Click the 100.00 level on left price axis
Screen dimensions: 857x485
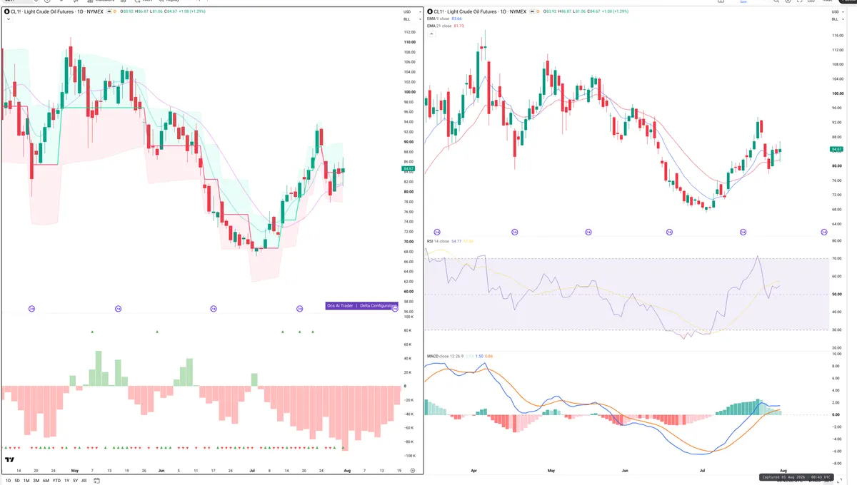(410, 92)
